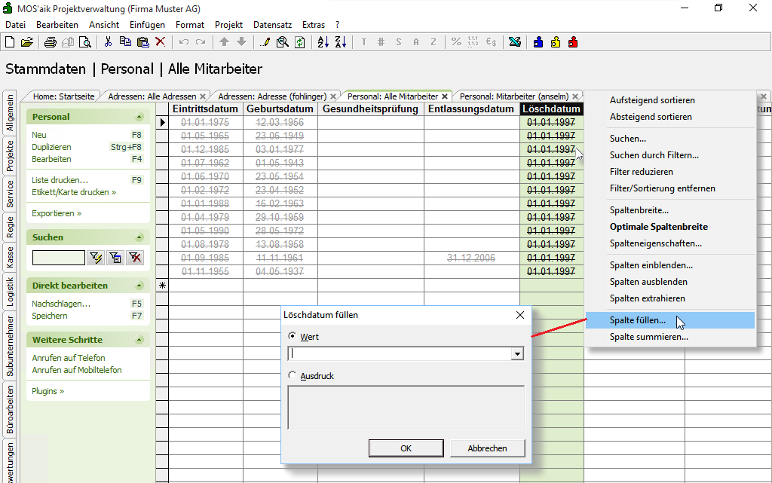Click Liste drucken... link

(60, 180)
